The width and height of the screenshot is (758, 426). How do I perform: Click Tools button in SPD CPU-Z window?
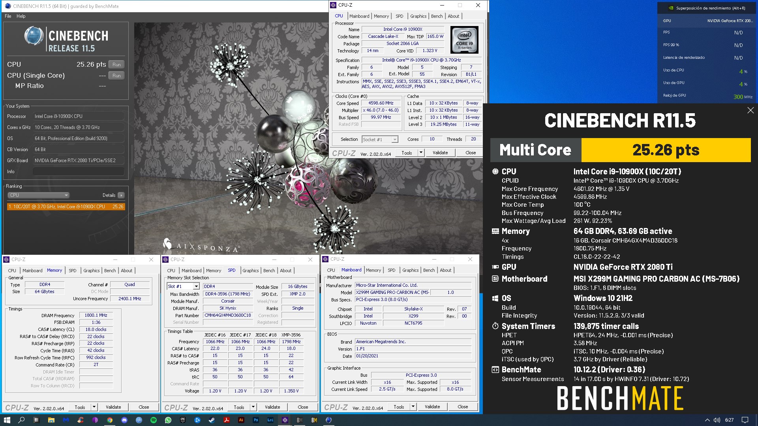click(x=239, y=407)
